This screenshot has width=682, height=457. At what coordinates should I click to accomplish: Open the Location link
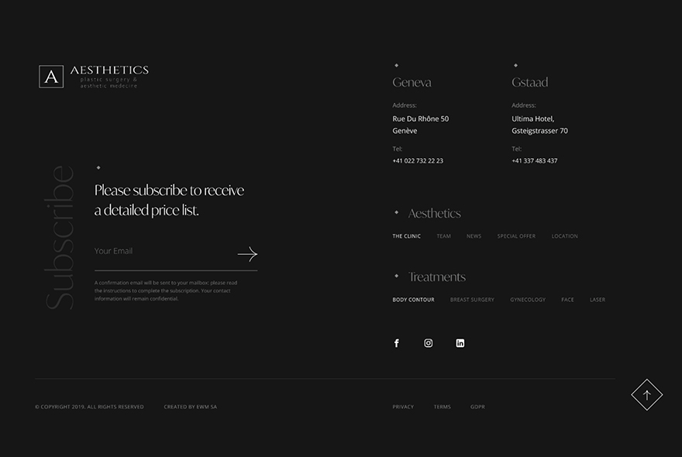564,236
